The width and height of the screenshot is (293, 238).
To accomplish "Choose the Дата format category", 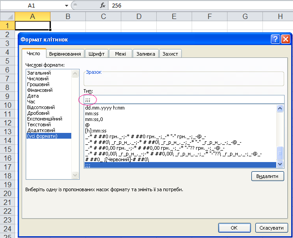I will coord(33,96).
